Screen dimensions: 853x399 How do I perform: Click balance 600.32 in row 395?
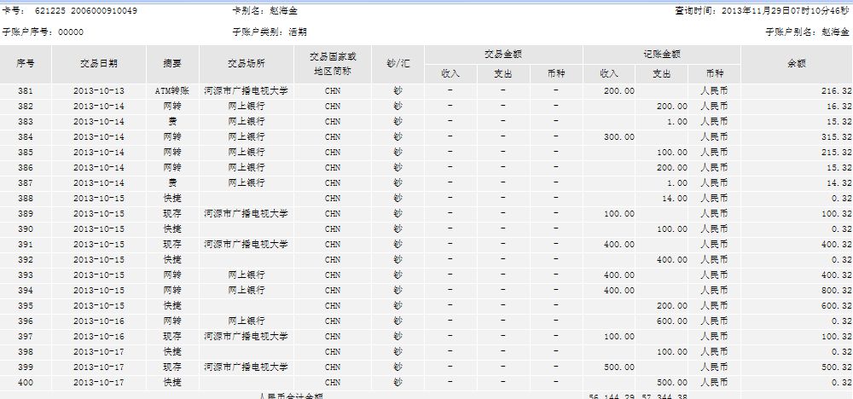click(x=836, y=305)
